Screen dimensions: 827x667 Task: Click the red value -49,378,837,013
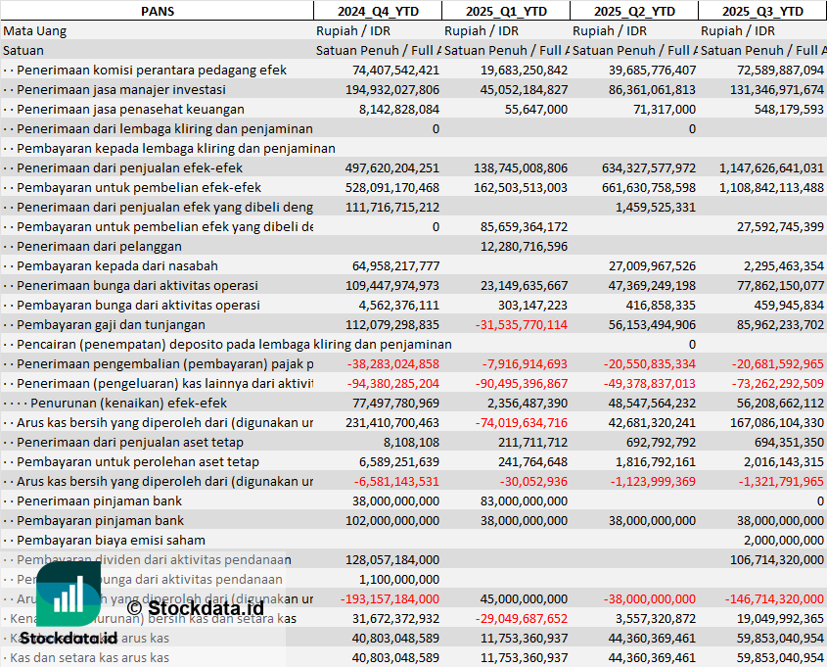(x=650, y=384)
